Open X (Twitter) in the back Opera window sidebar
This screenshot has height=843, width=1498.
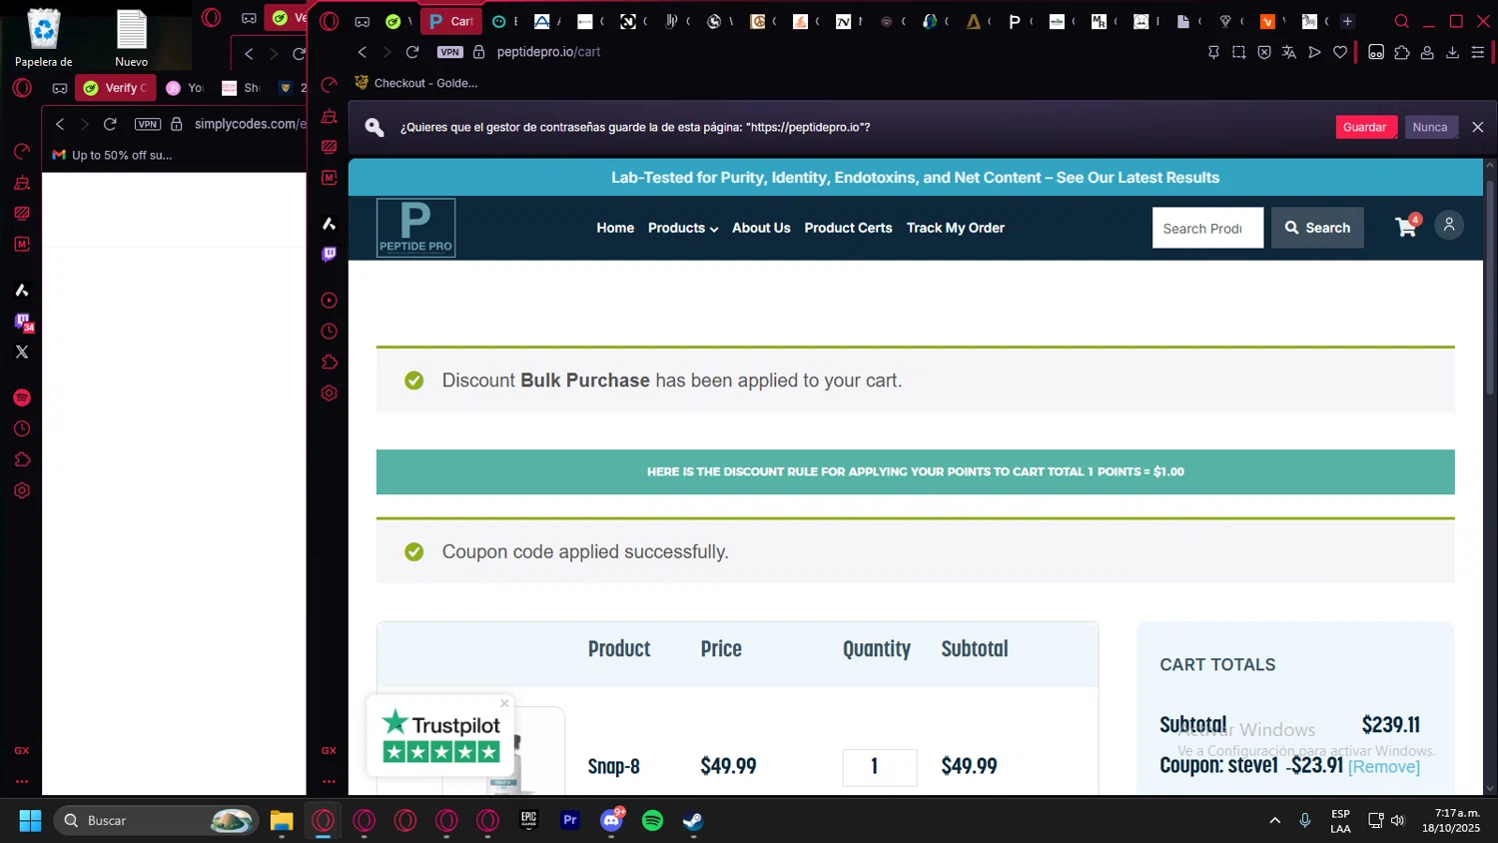[x=22, y=352]
